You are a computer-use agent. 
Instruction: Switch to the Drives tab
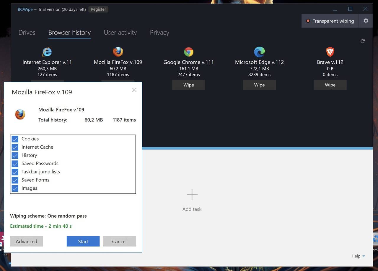[27, 32]
